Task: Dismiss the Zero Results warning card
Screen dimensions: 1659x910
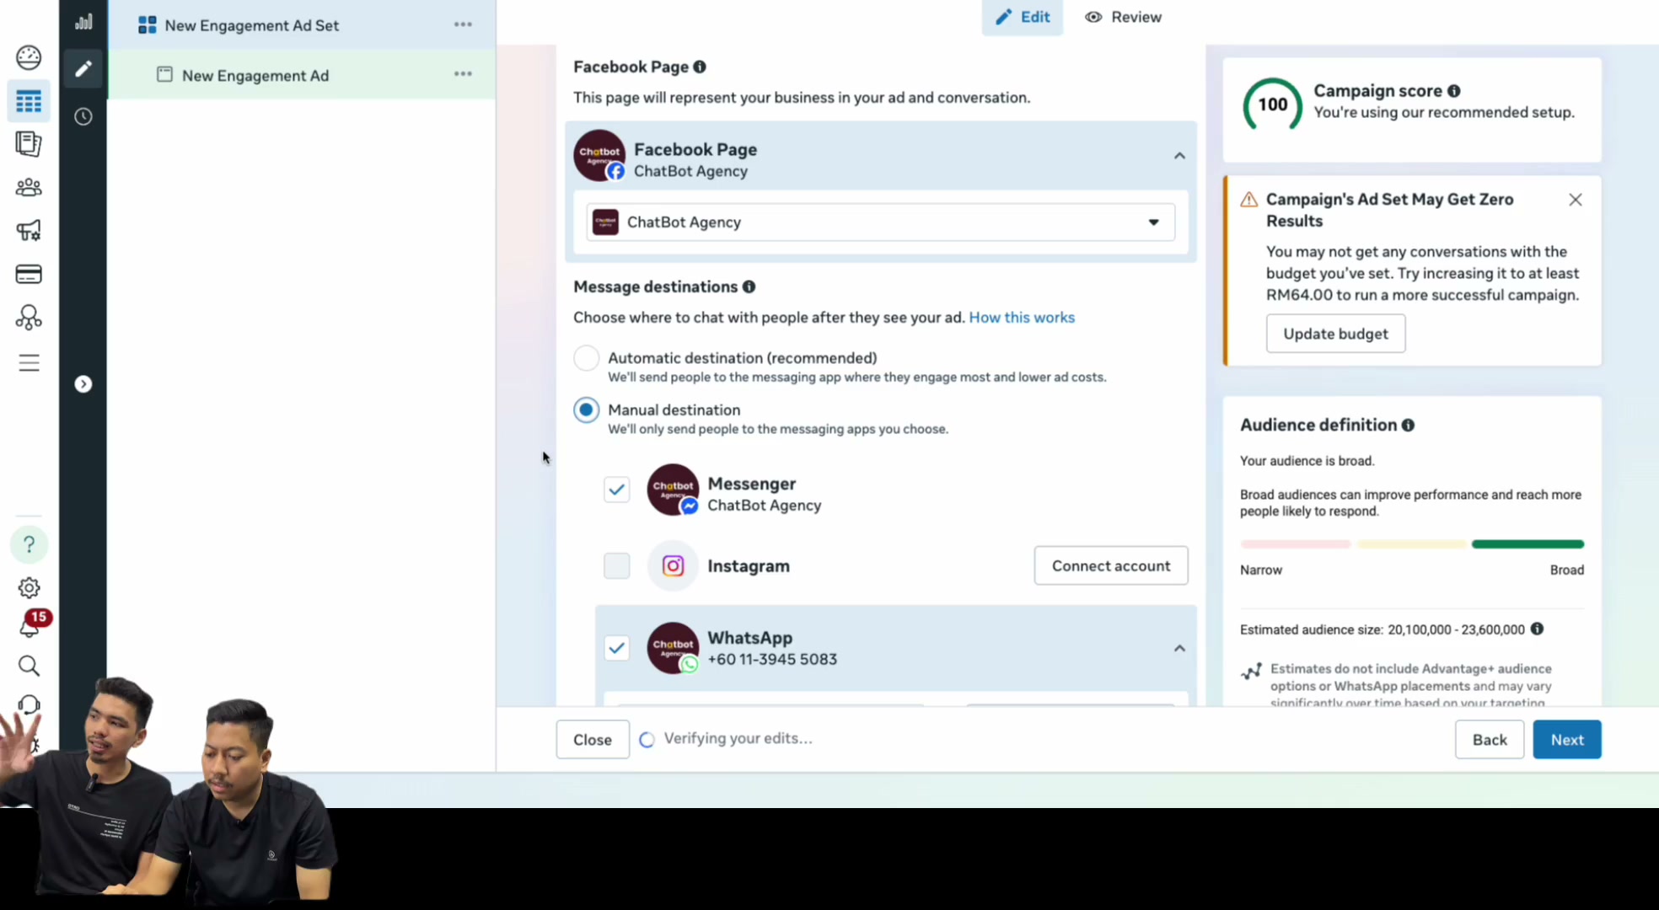Action: pos(1576,200)
